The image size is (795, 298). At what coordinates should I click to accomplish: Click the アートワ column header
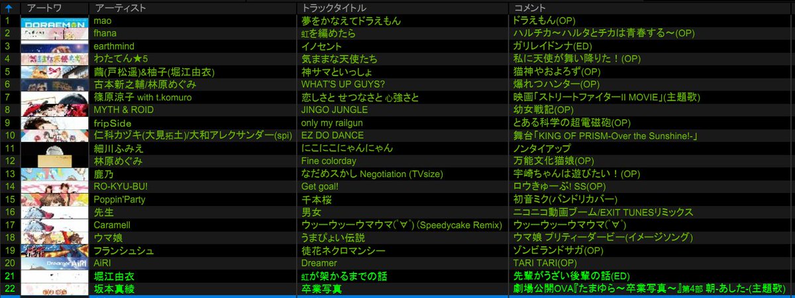coord(43,8)
